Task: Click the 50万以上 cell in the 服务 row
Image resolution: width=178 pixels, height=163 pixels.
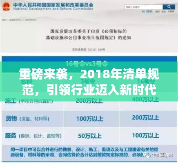Action: [90, 136]
